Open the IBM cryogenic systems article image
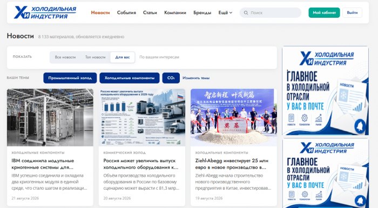This screenshot has height=208, width=378. pos(50,117)
